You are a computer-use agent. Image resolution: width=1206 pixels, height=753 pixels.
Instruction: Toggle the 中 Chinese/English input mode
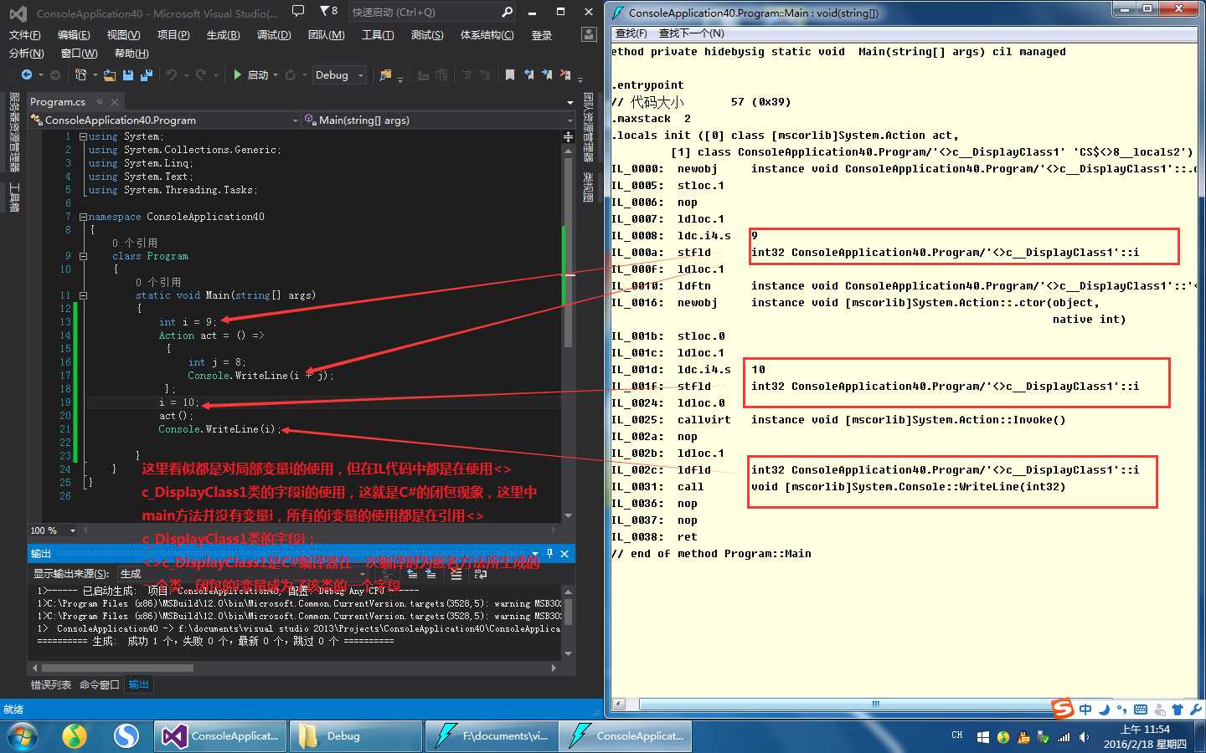pyautogui.click(x=1085, y=709)
